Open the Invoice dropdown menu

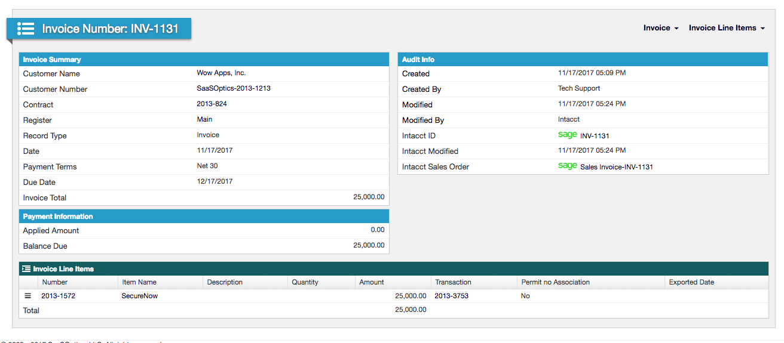click(x=661, y=28)
